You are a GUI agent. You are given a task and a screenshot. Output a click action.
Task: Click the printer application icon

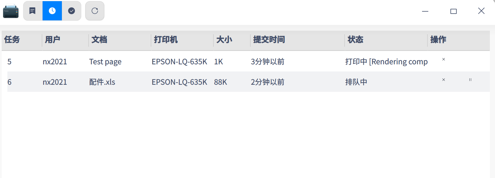[11, 11]
